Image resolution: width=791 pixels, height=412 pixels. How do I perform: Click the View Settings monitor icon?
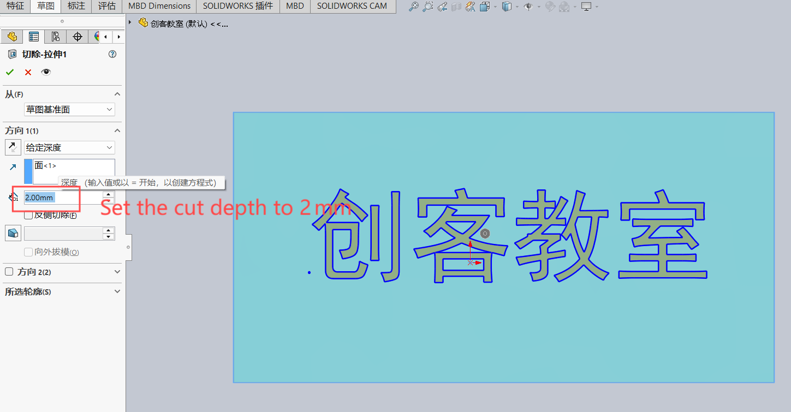[586, 7]
